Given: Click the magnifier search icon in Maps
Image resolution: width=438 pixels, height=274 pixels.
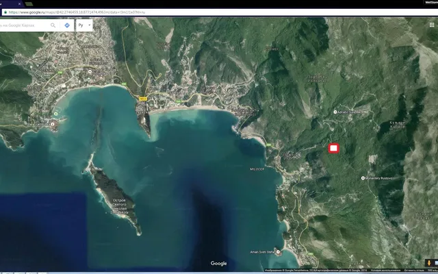Looking at the screenshot, I should 53,25.
